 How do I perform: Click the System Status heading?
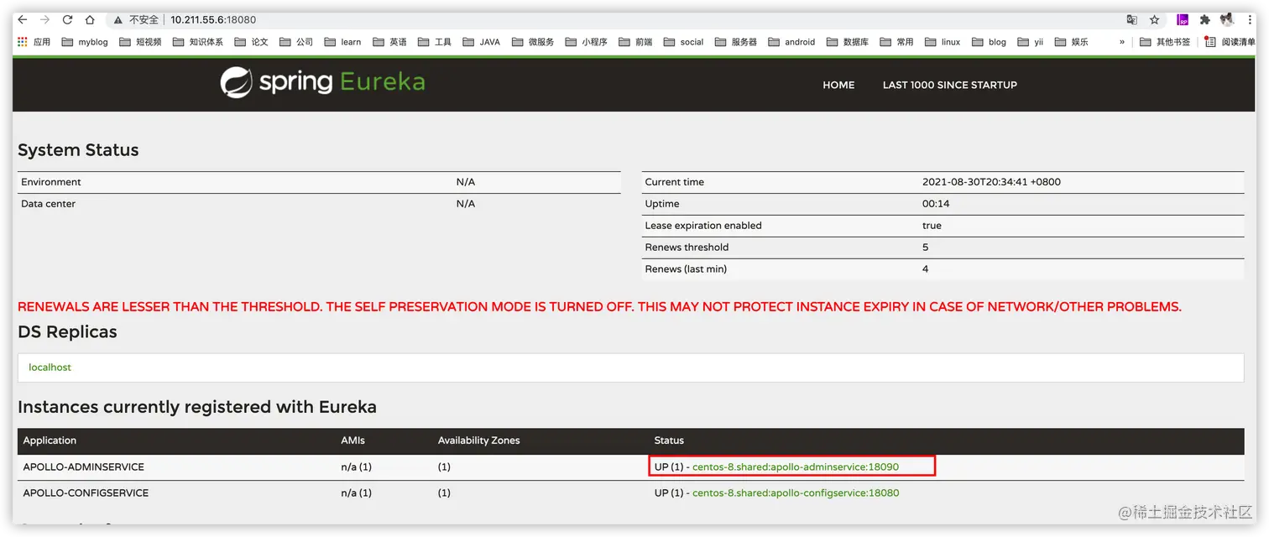click(x=78, y=150)
